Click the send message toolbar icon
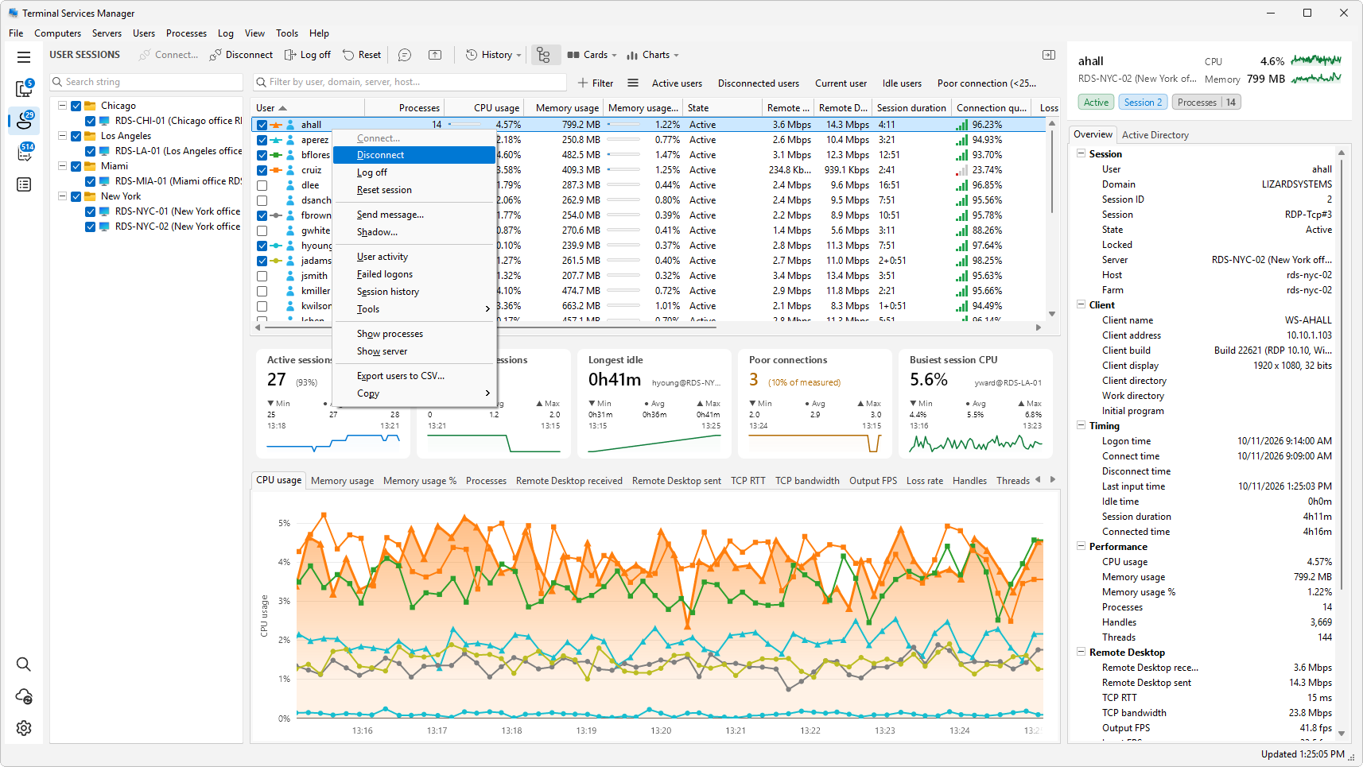1363x767 pixels. coord(405,55)
